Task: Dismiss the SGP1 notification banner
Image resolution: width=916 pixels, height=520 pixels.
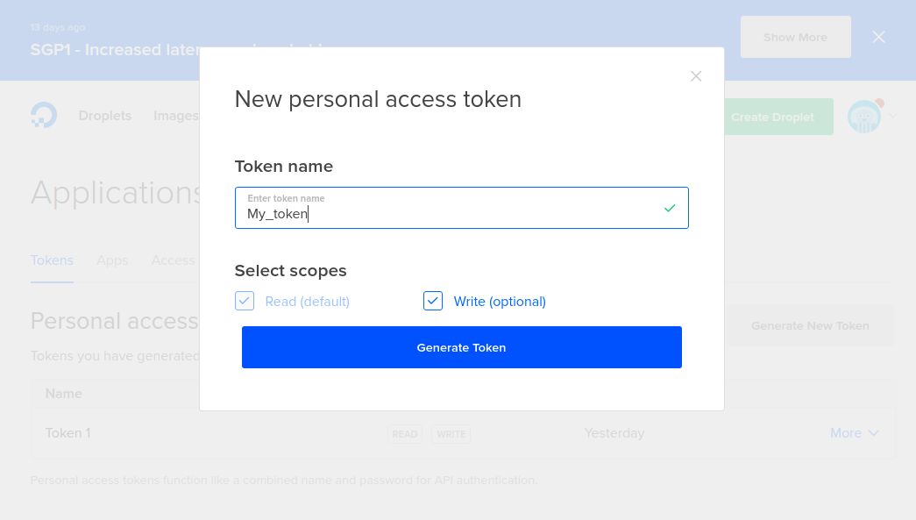Action: (x=878, y=37)
